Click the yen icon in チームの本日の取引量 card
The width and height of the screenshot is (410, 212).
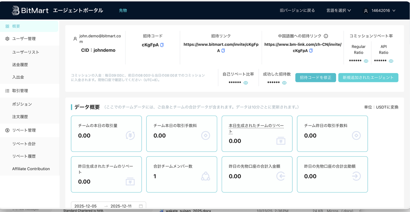tap(130, 135)
